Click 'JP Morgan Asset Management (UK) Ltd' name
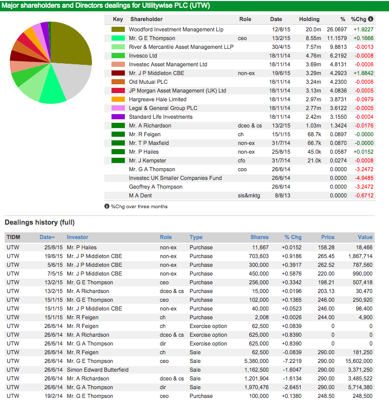The image size is (389, 401). tap(177, 90)
